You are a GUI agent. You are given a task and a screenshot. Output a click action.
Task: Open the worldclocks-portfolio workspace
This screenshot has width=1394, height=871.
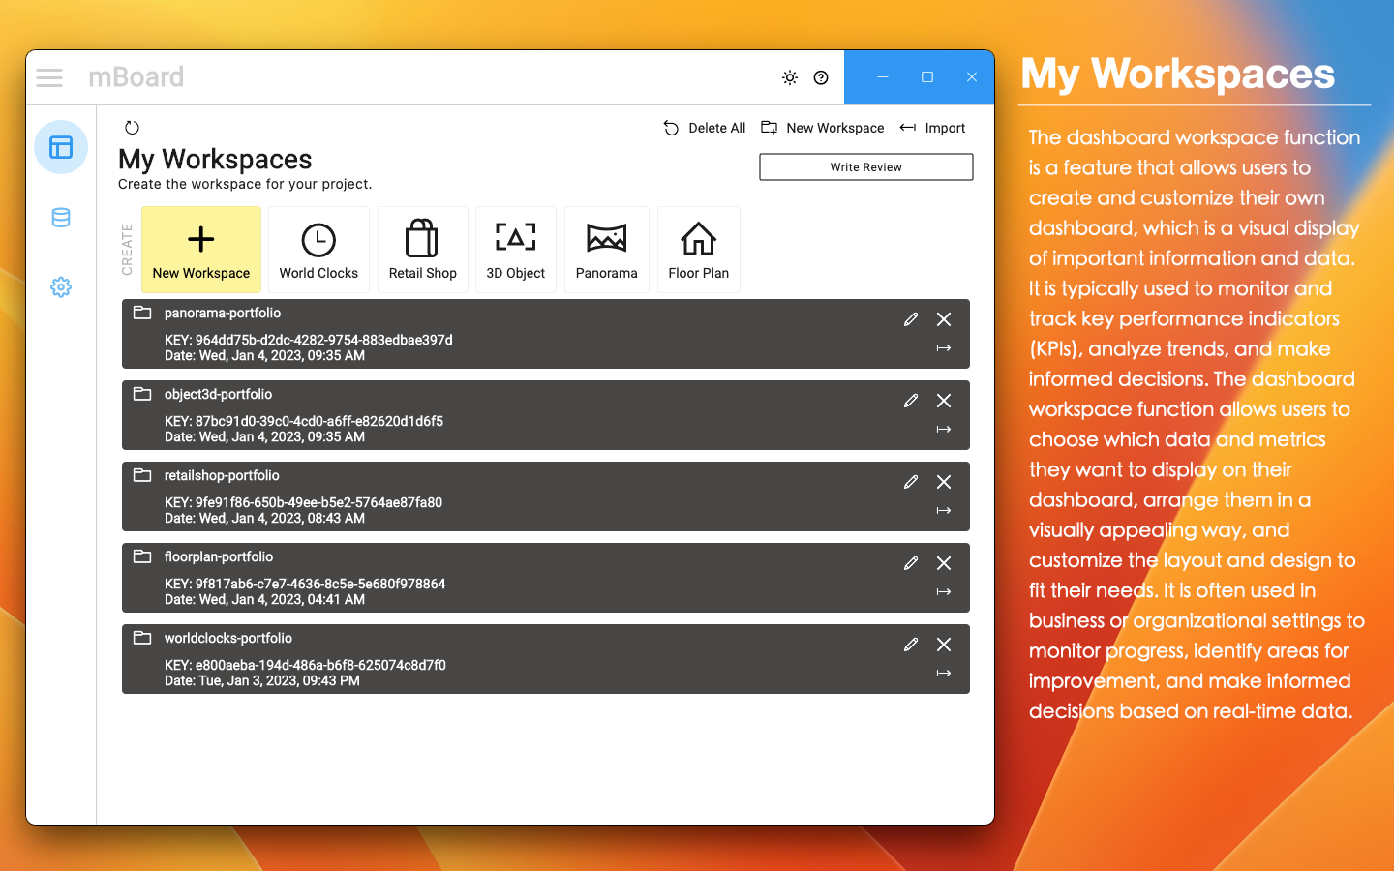click(228, 639)
